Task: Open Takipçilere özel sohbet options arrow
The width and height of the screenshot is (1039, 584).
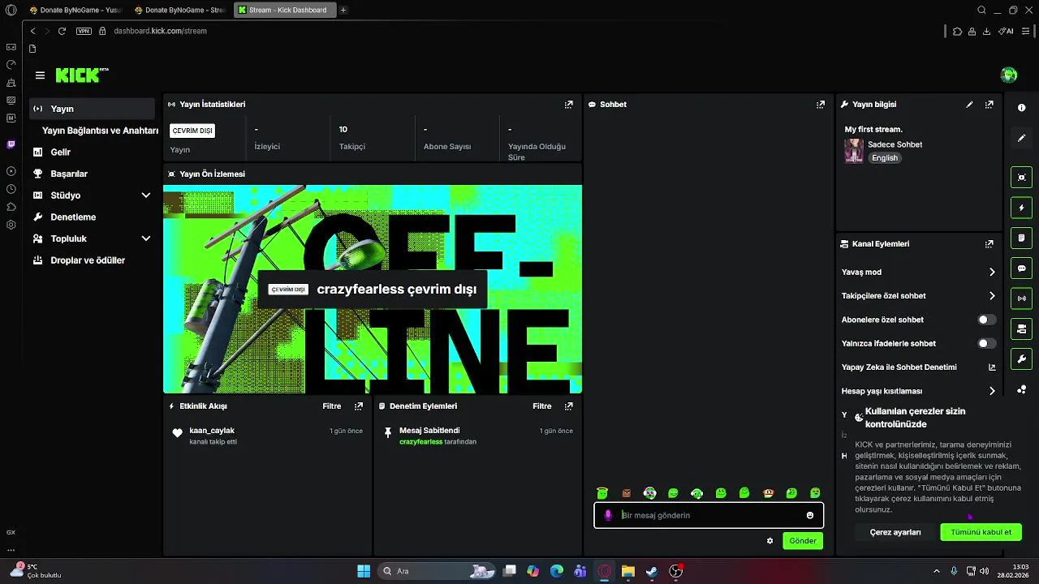Action: [992, 296]
